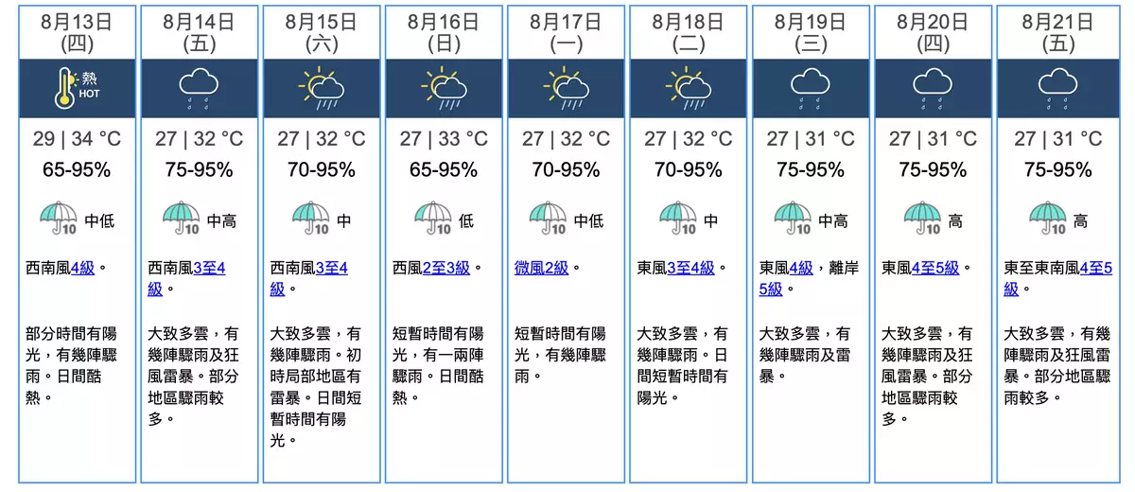
Task: Click the umbrella icon labeled 高 for 8月20日
Action: [x=922, y=219]
